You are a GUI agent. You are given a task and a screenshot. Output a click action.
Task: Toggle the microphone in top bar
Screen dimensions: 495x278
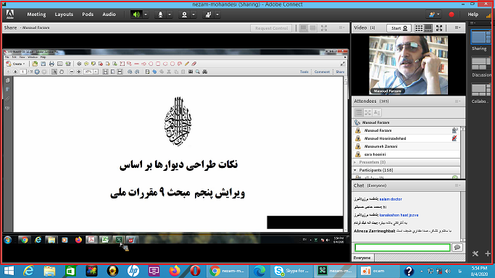tap(160, 14)
